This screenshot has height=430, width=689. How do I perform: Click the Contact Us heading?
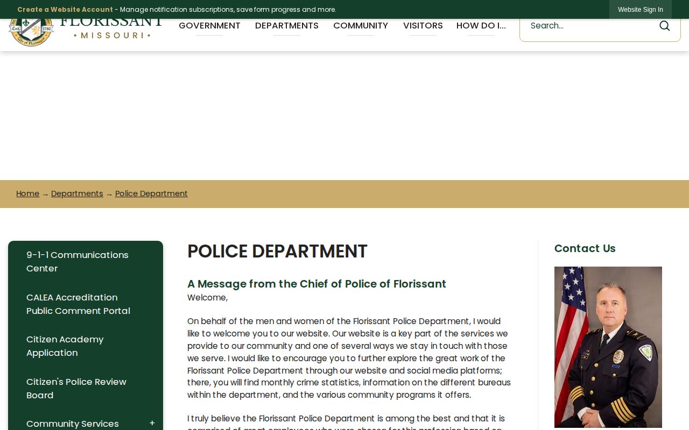pos(585,248)
